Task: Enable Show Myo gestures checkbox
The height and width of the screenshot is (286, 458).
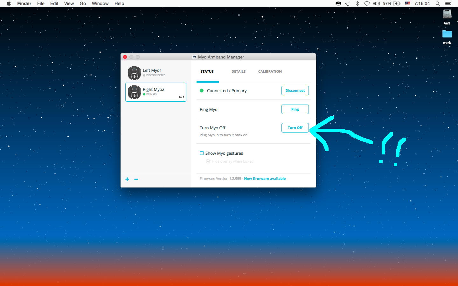Action: (x=202, y=153)
